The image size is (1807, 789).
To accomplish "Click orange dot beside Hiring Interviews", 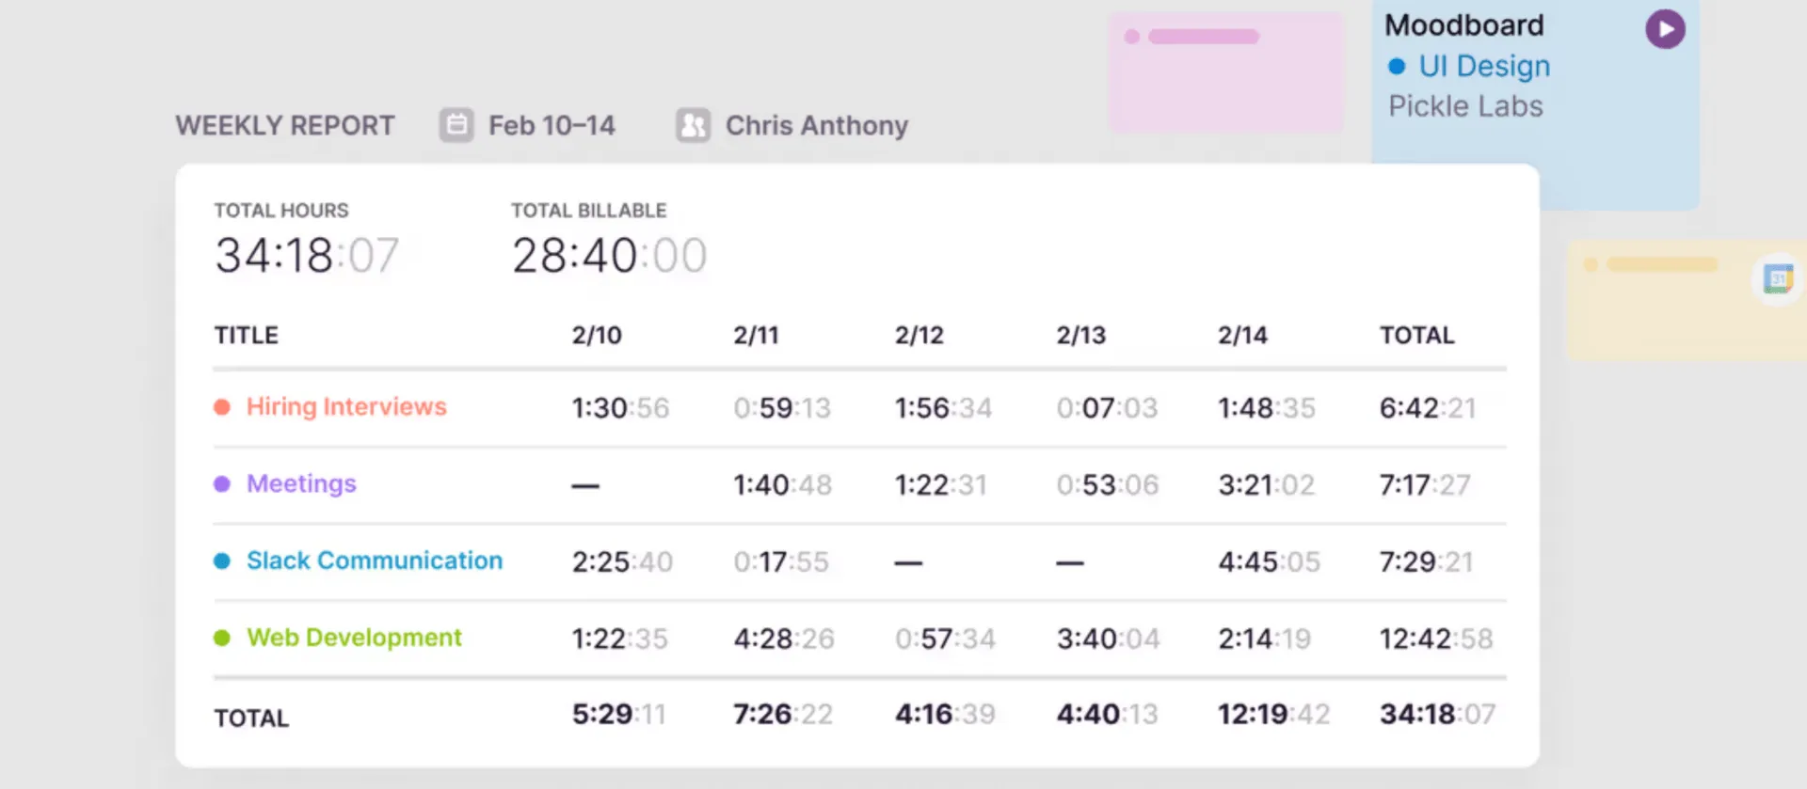I will click(x=222, y=407).
